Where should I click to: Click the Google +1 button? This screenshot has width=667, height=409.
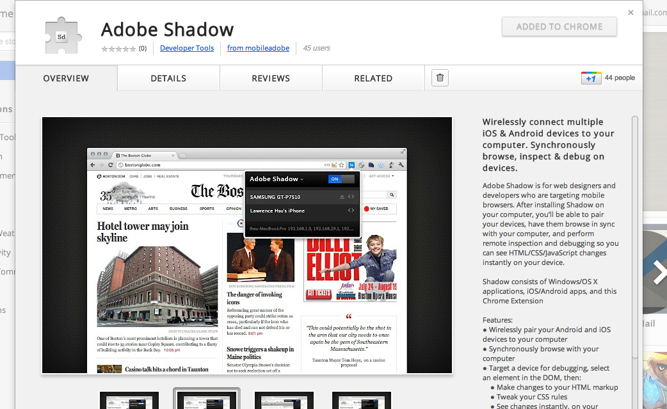(591, 78)
